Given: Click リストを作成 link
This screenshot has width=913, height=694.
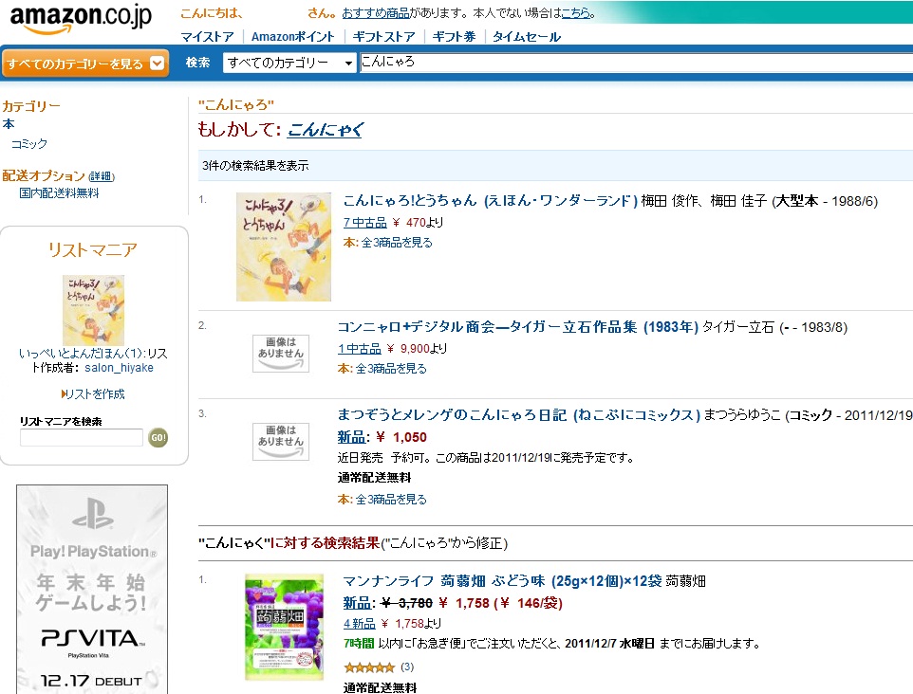Looking at the screenshot, I should click(x=95, y=394).
